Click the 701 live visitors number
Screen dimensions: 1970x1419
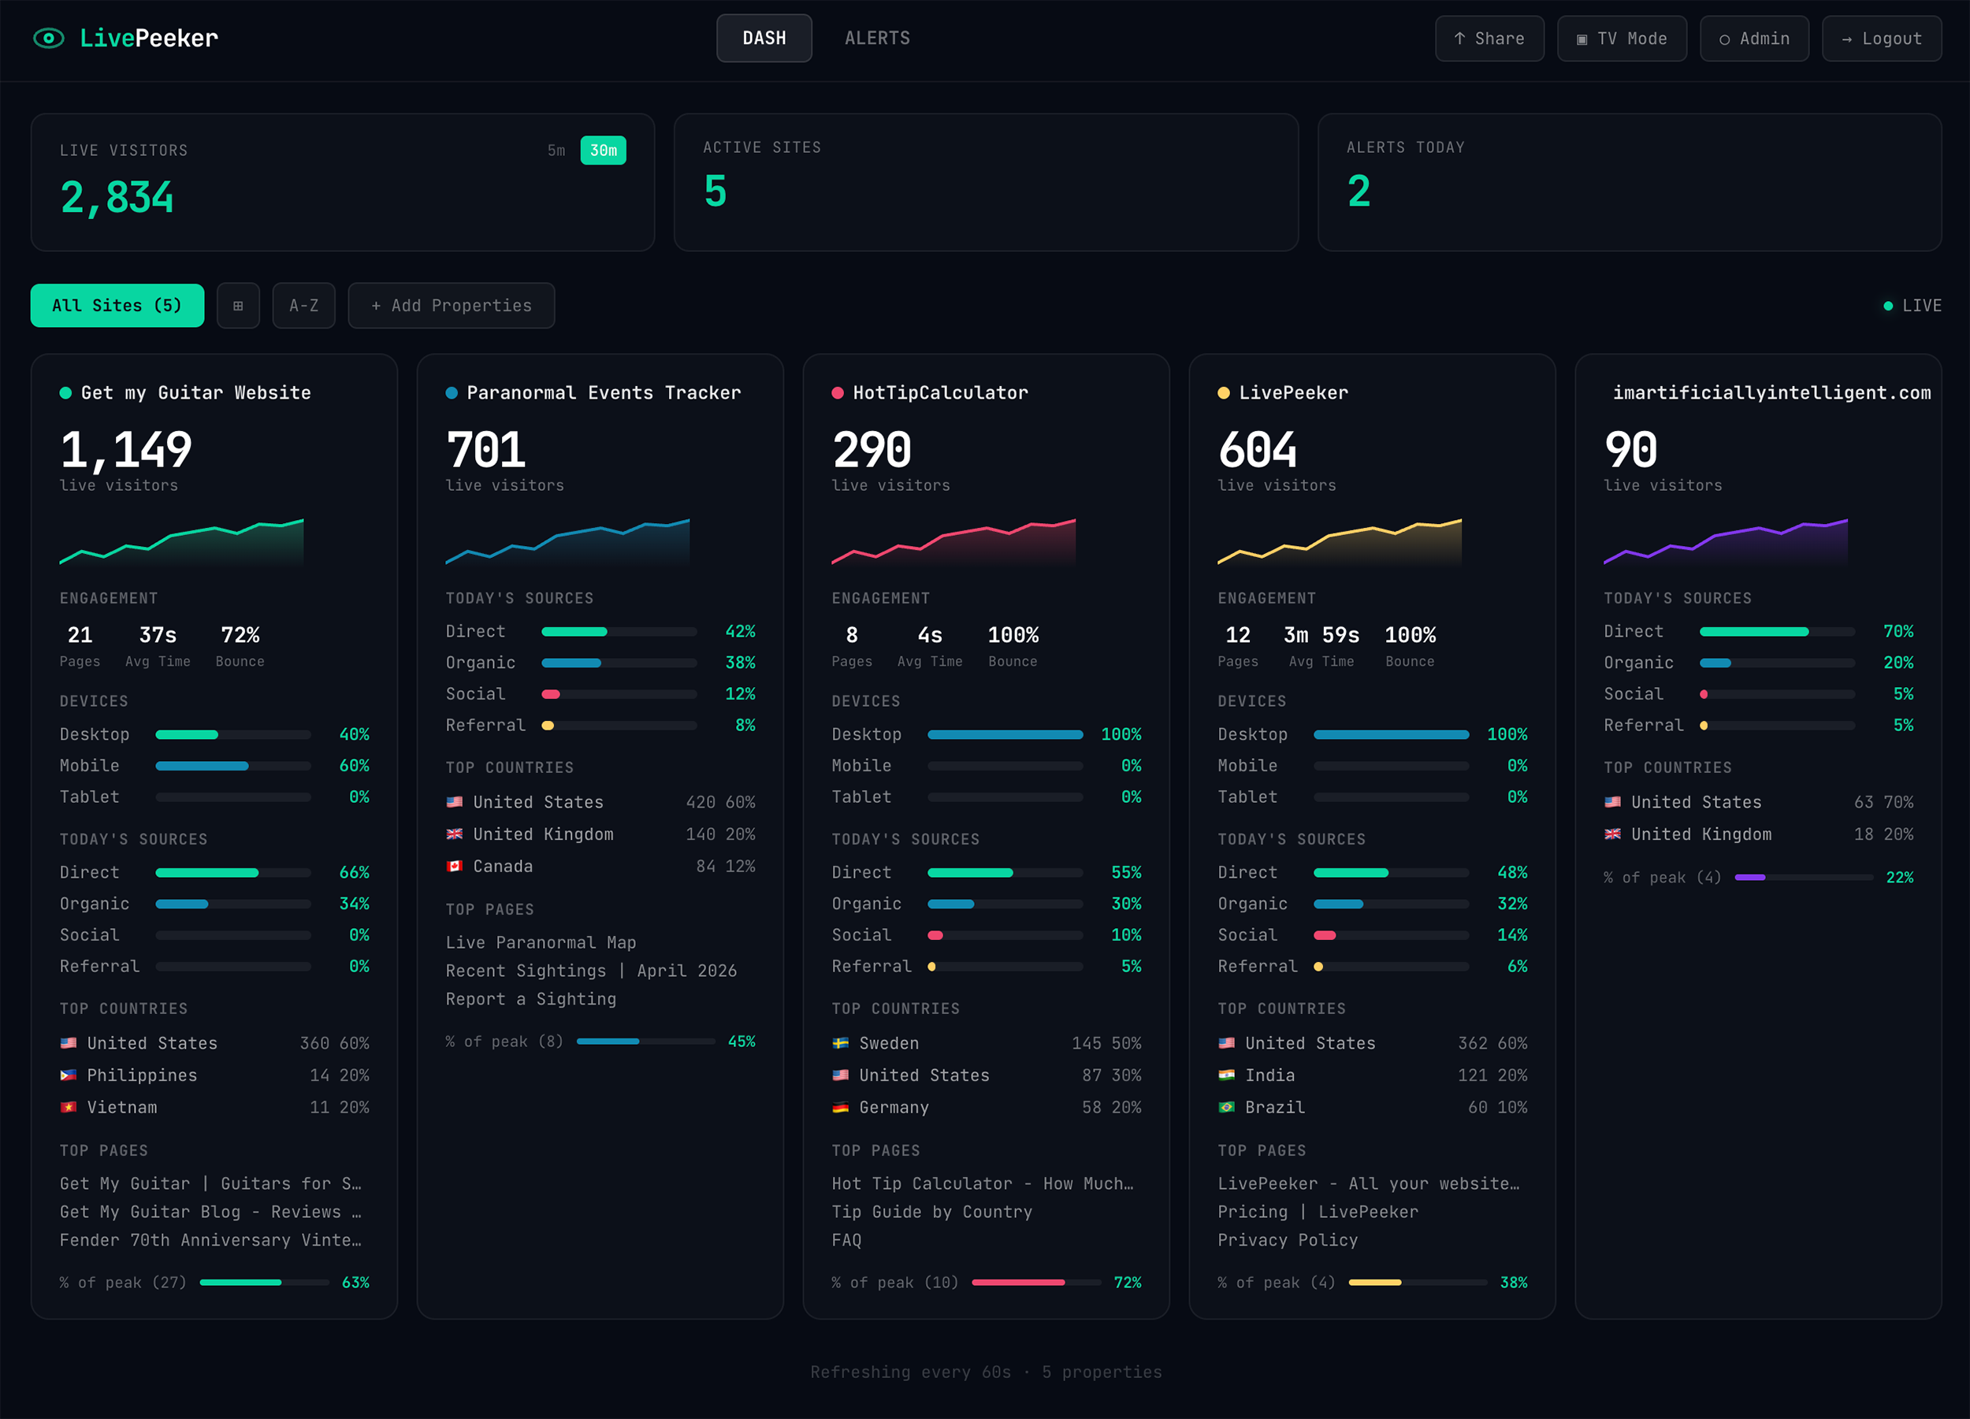click(485, 450)
